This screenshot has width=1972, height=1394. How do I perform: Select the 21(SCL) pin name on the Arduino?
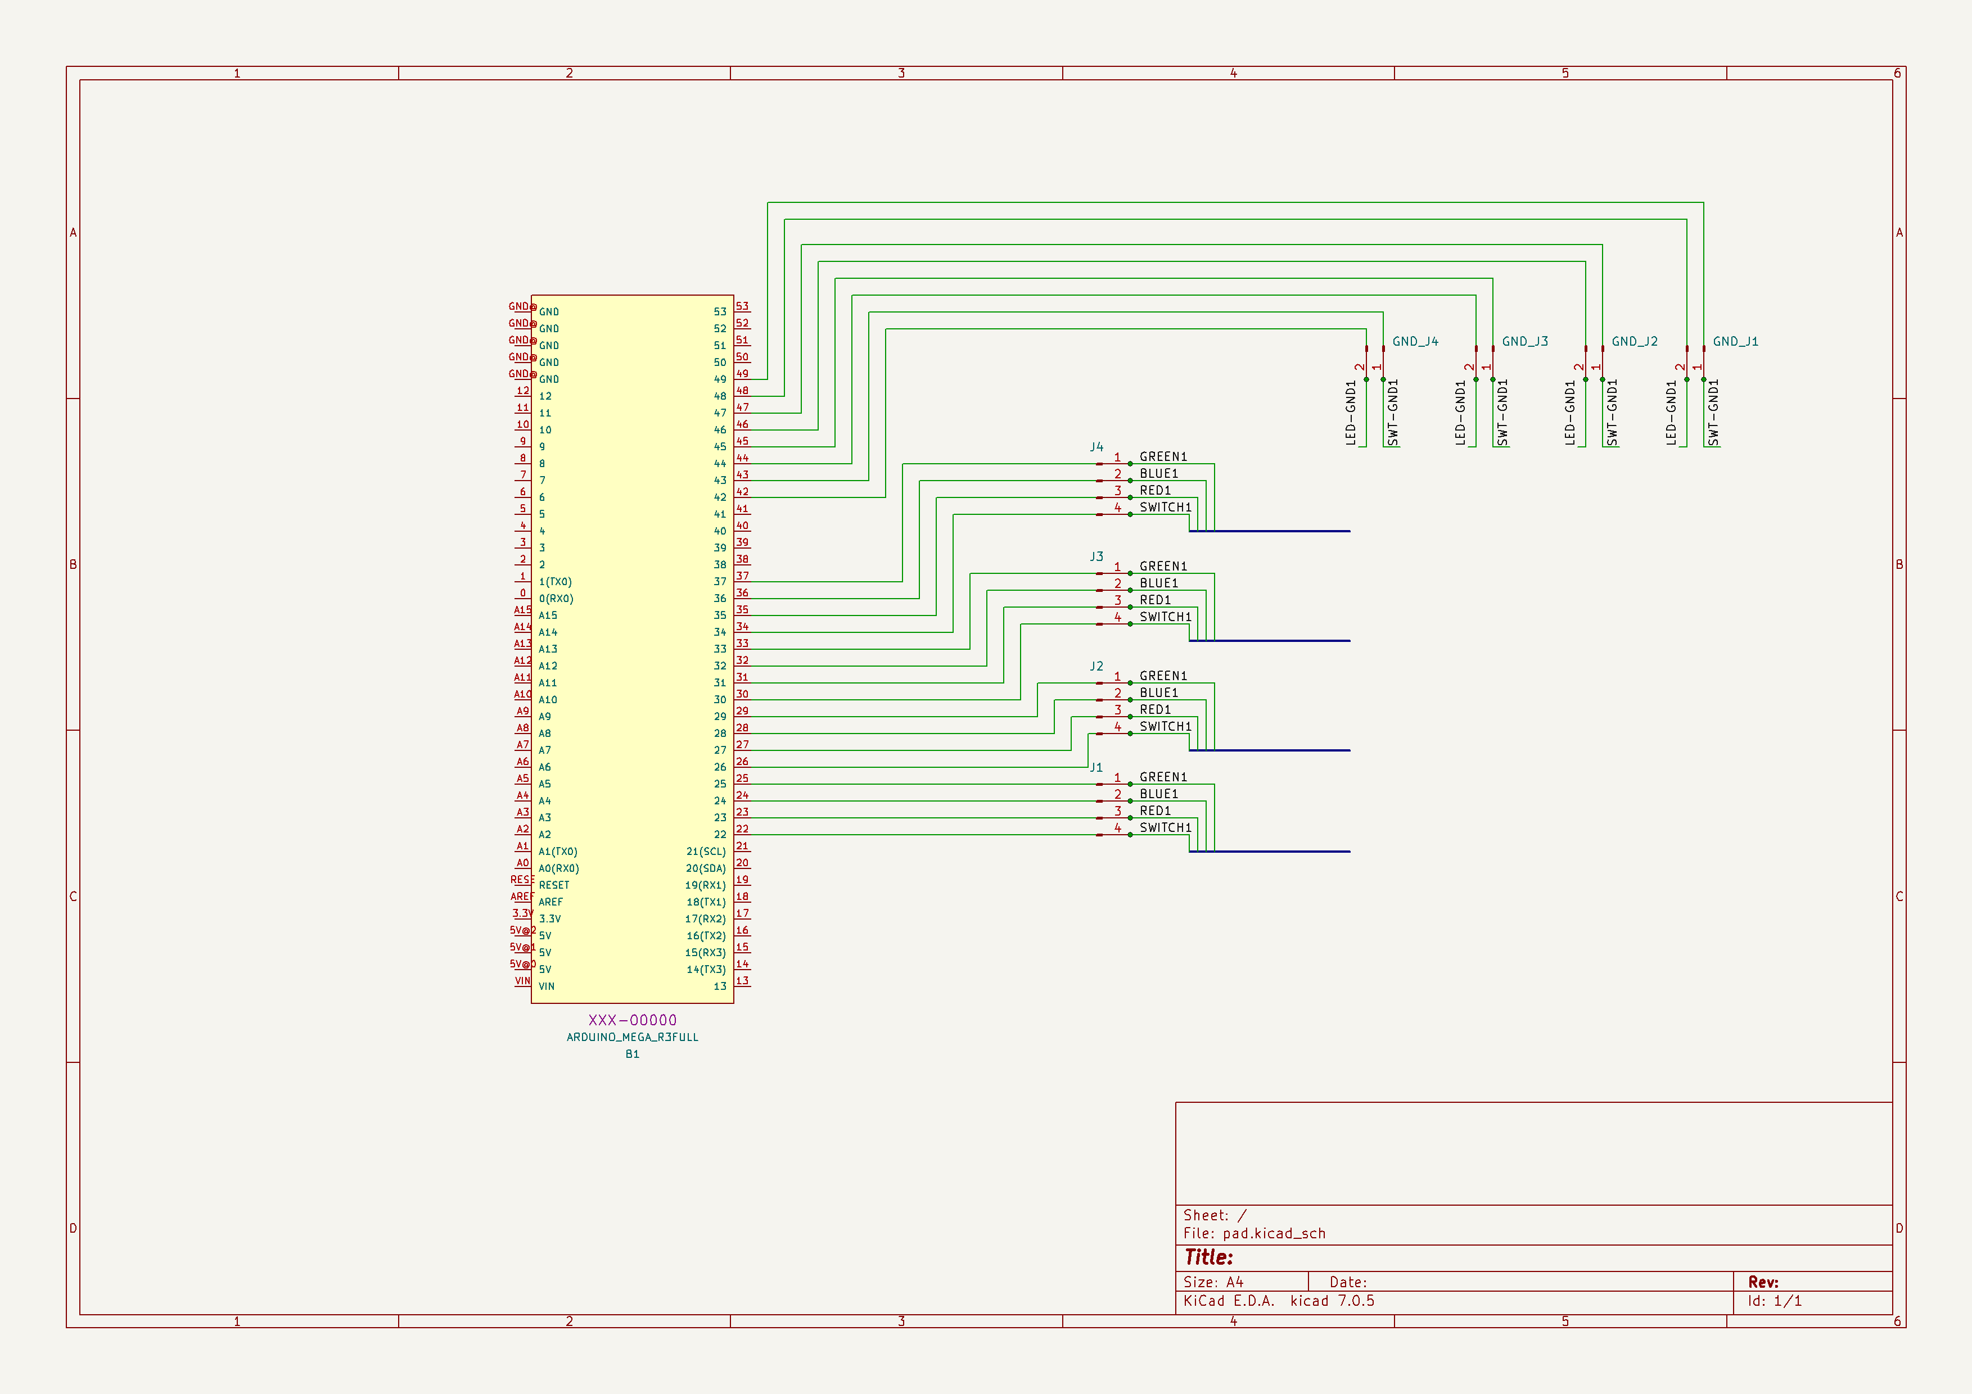point(705,852)
